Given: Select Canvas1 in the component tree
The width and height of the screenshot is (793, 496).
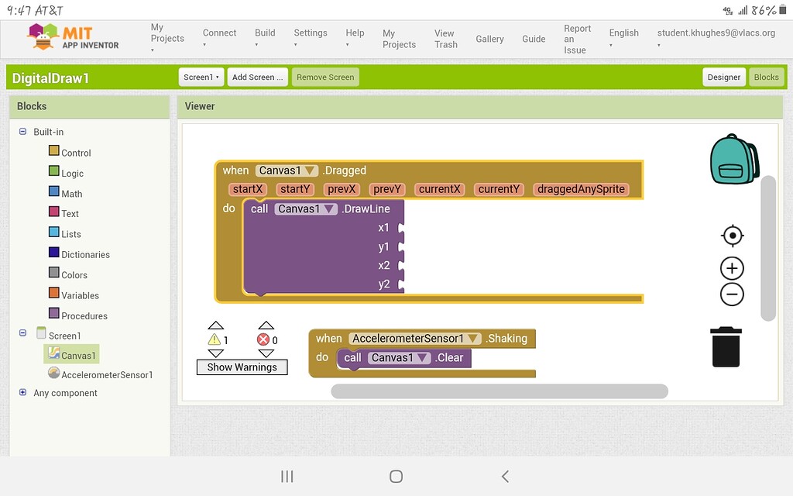Looking at the screenshot, I should coord(77,355).
